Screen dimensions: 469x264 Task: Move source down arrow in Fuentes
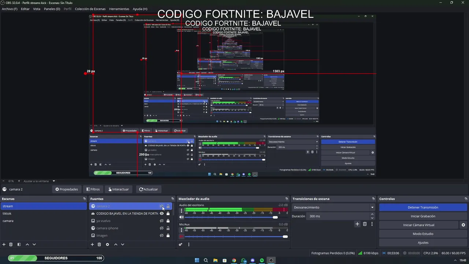click(x=123, y=245)
